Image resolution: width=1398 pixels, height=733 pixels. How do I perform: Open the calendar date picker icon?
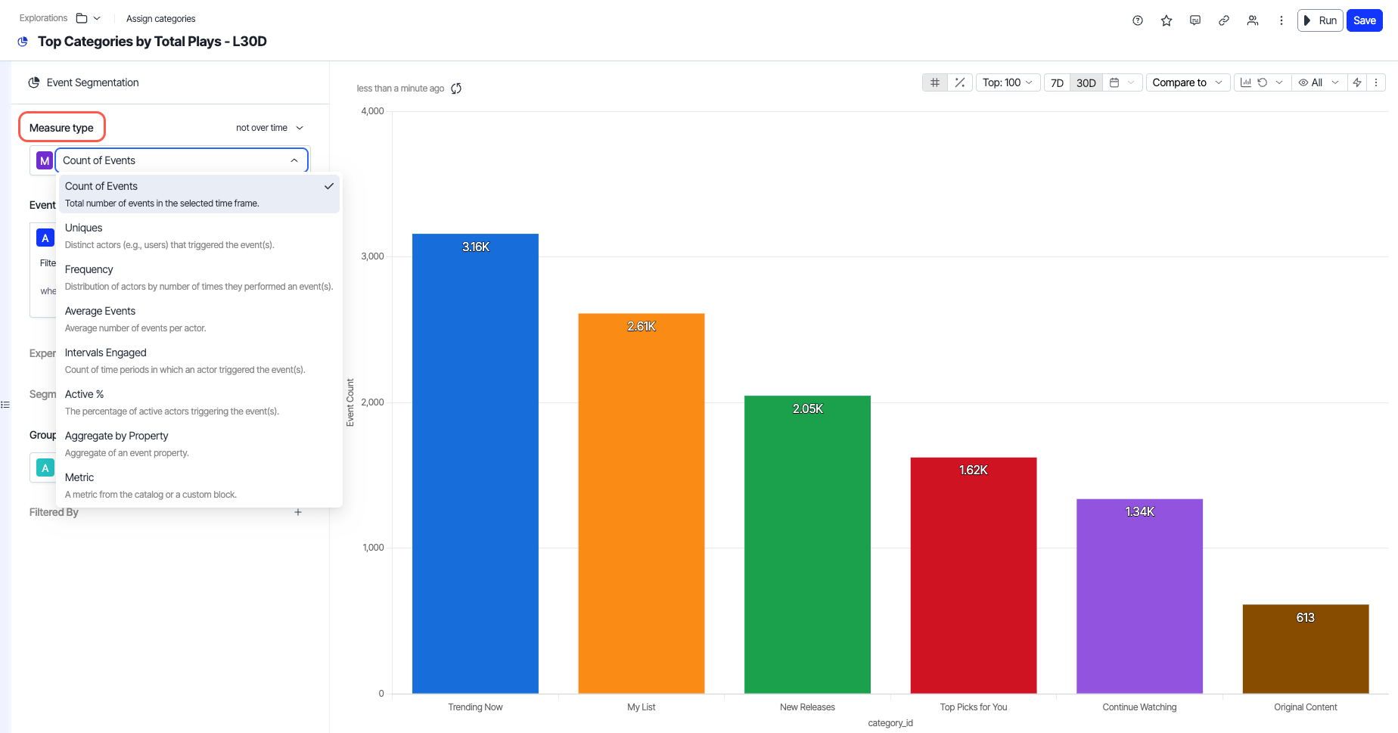1114,82
